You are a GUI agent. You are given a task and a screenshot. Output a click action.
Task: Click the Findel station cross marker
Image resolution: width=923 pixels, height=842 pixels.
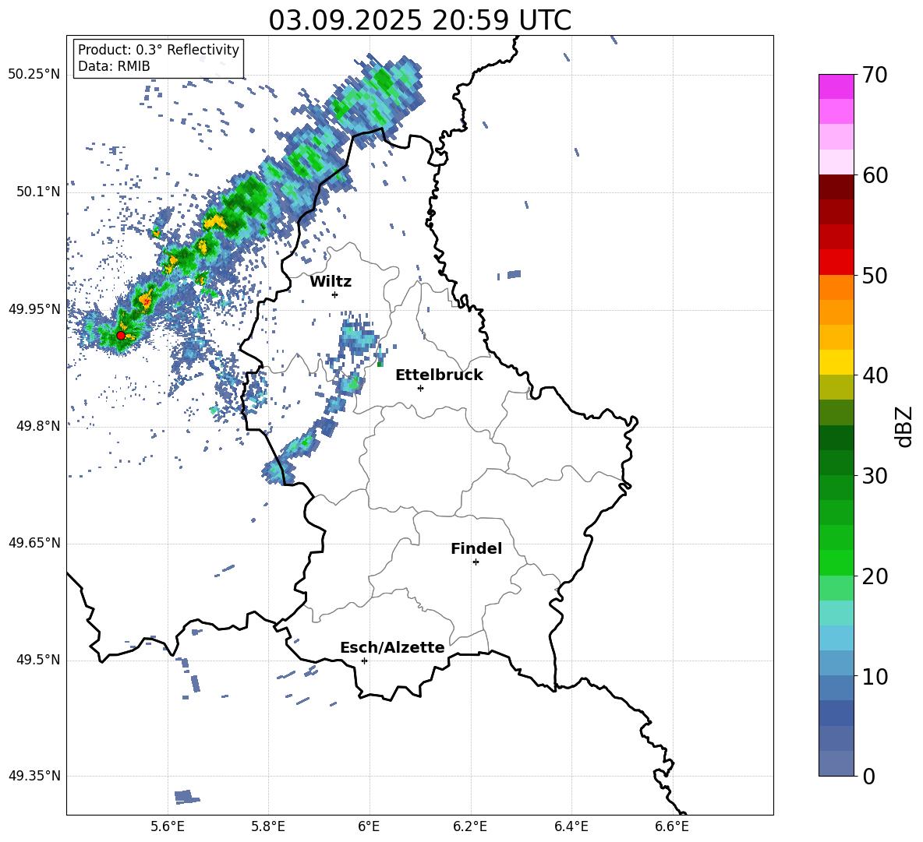[x=476, y=562]
